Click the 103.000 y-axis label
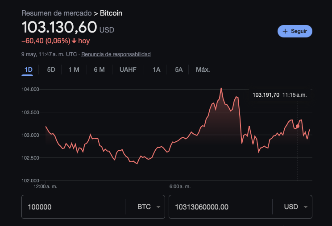332x226 pixels. point(30,135)
